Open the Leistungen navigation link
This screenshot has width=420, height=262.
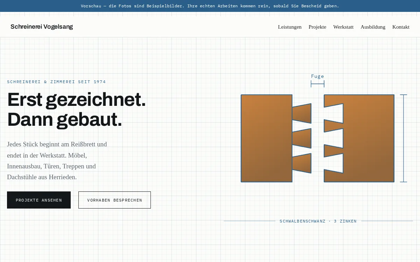[x=290, y=27]
